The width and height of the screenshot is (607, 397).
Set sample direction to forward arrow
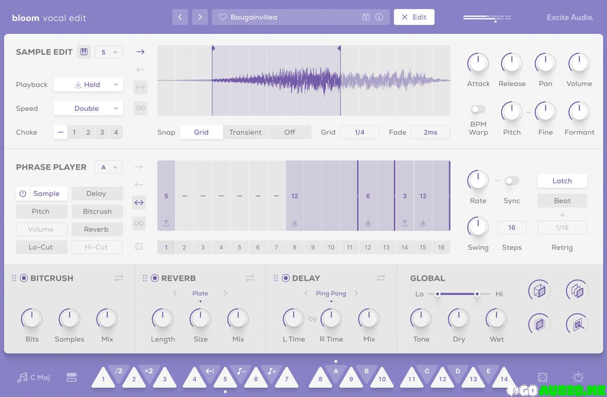click(140, 52)
